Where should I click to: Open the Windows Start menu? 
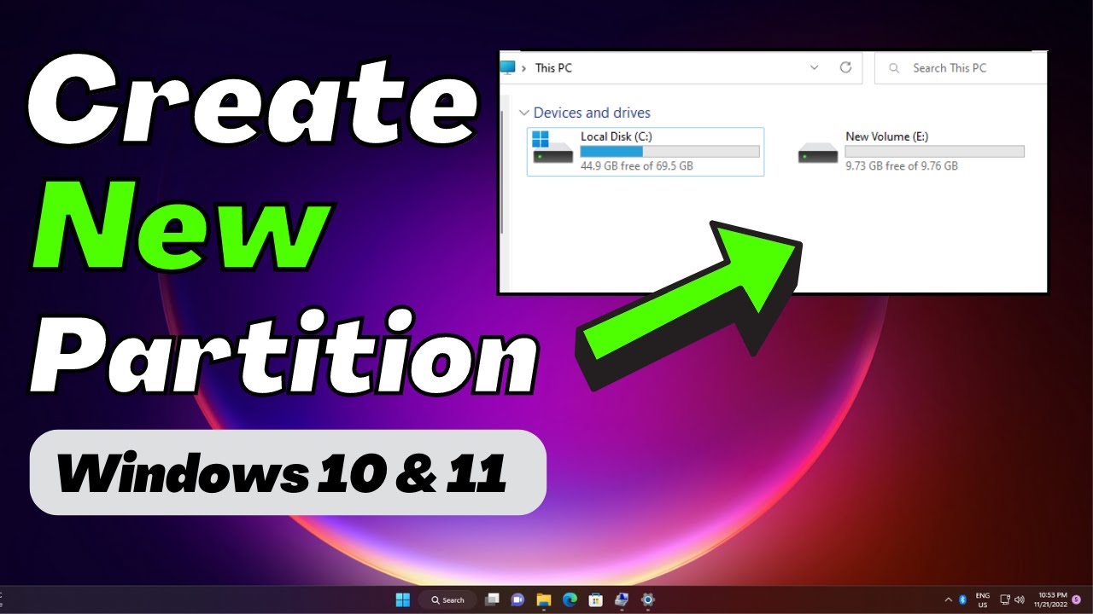click(x=403, y=600)
